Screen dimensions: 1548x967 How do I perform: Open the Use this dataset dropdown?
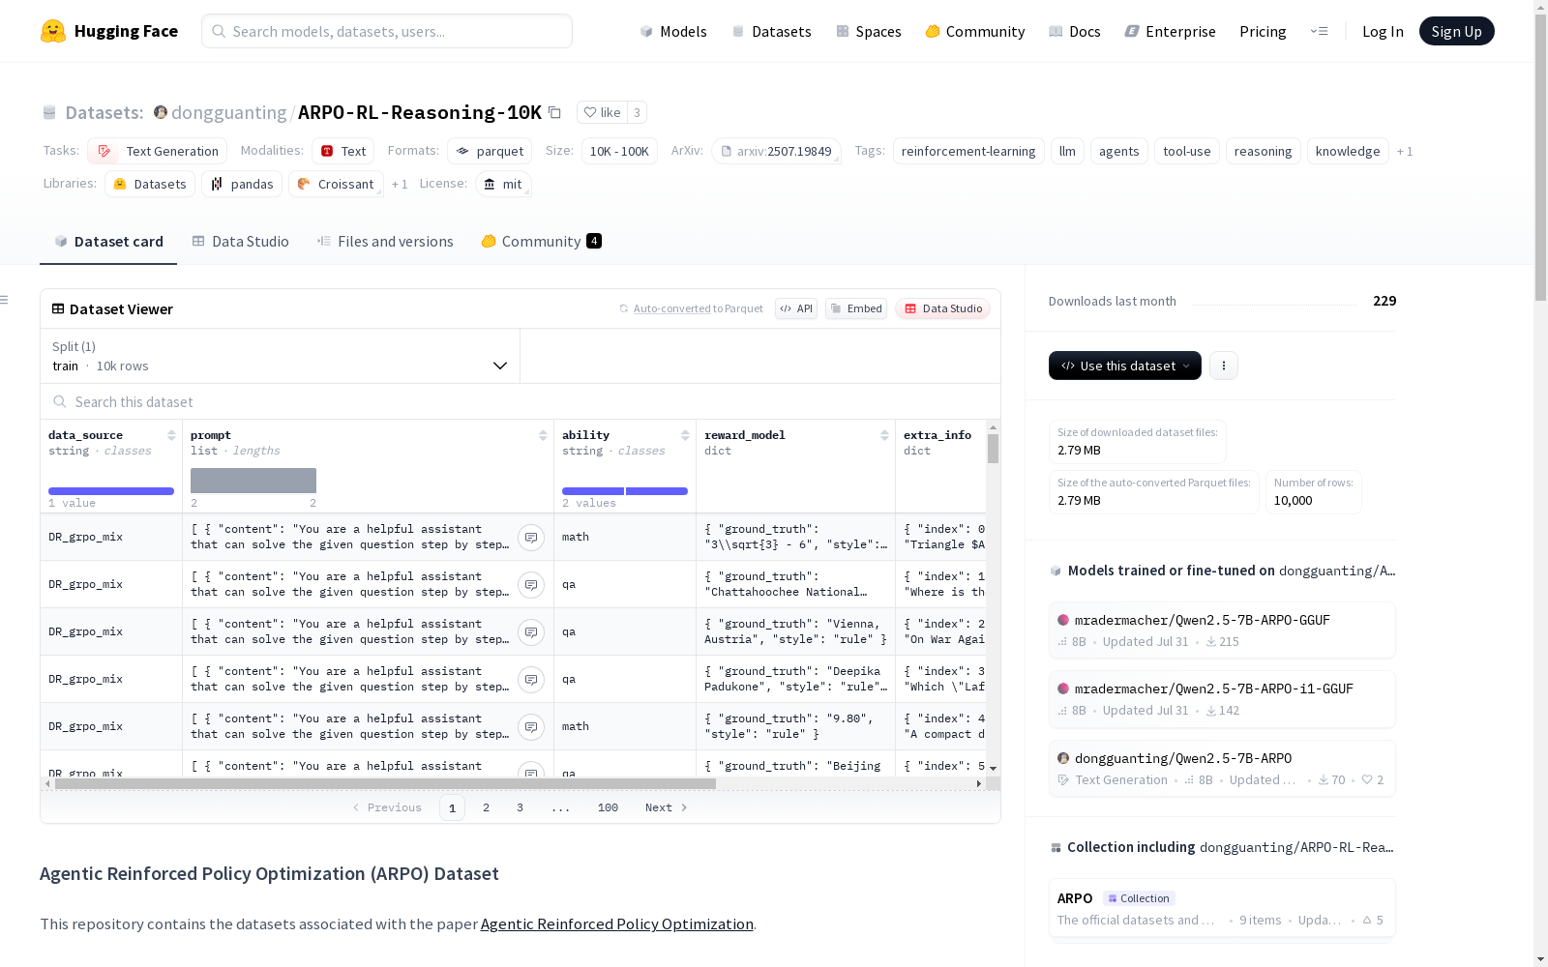coord(1125,366)
